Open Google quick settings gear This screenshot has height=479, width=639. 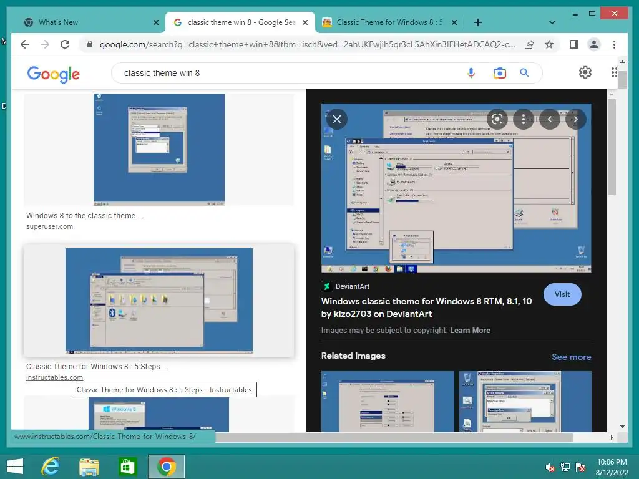pos(585,72)
